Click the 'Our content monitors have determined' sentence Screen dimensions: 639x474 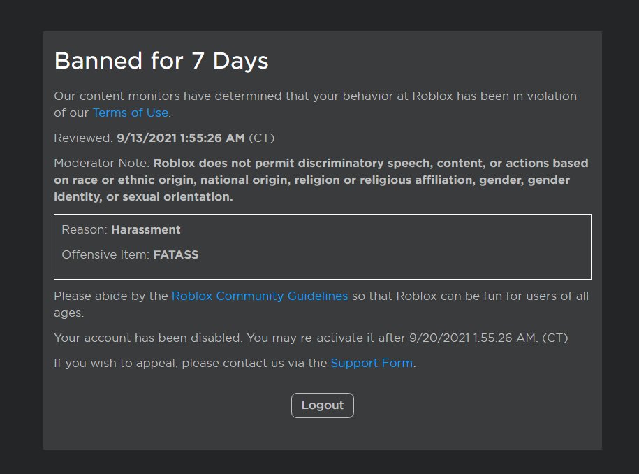pyautogui.click(x=316, y=104)
